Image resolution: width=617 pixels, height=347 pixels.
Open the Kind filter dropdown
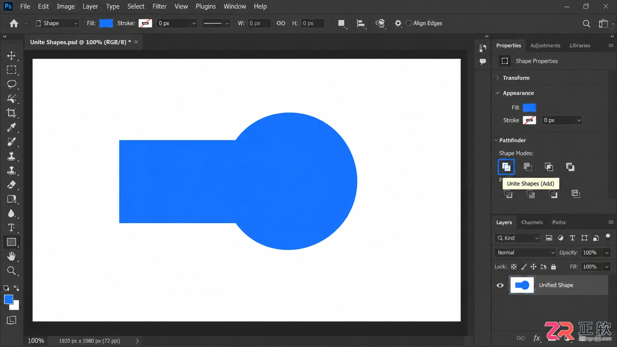[x=518, y=238]
